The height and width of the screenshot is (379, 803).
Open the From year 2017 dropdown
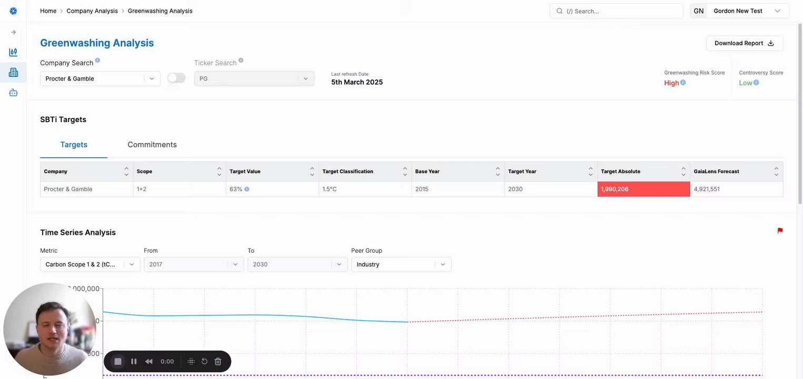194,264
